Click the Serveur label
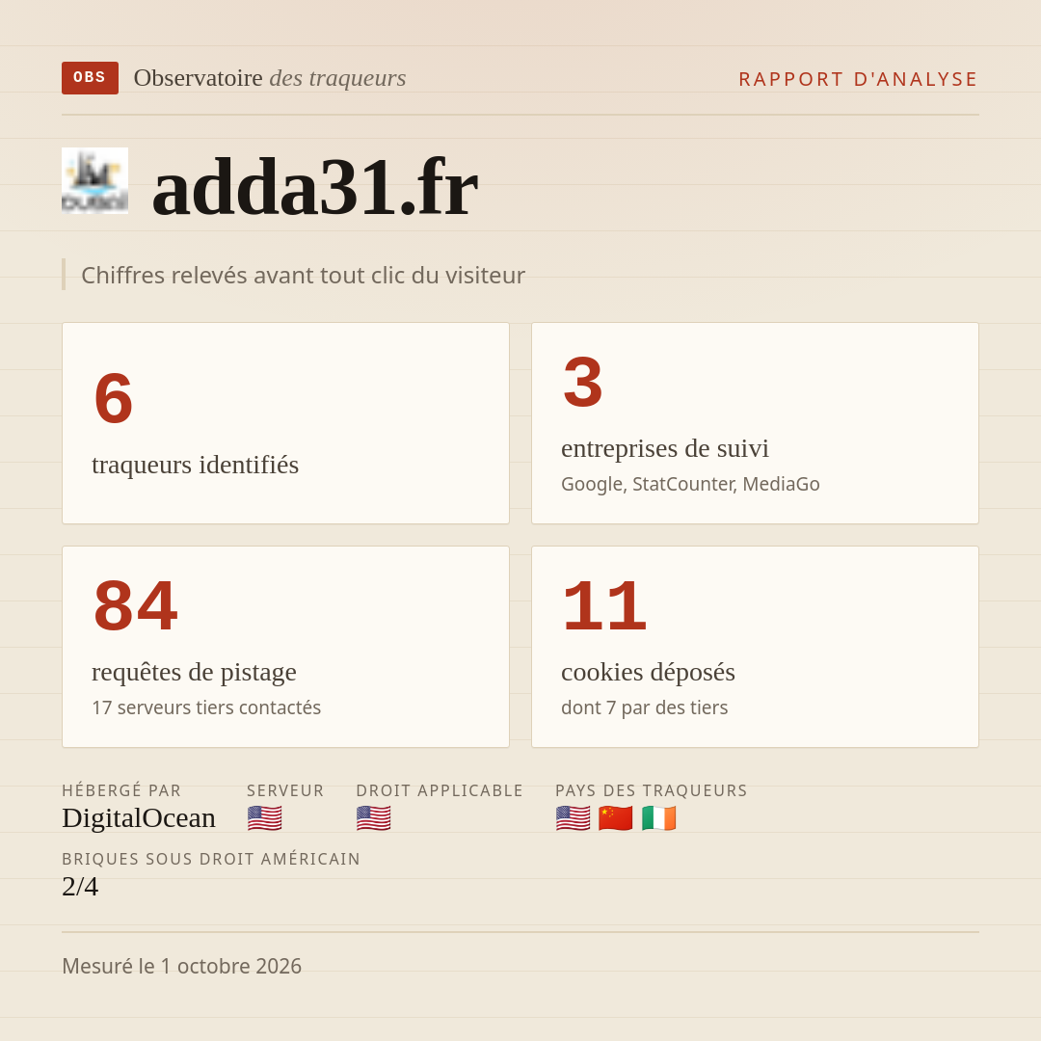This screenshot has height=1041, width=1041. 285,790
